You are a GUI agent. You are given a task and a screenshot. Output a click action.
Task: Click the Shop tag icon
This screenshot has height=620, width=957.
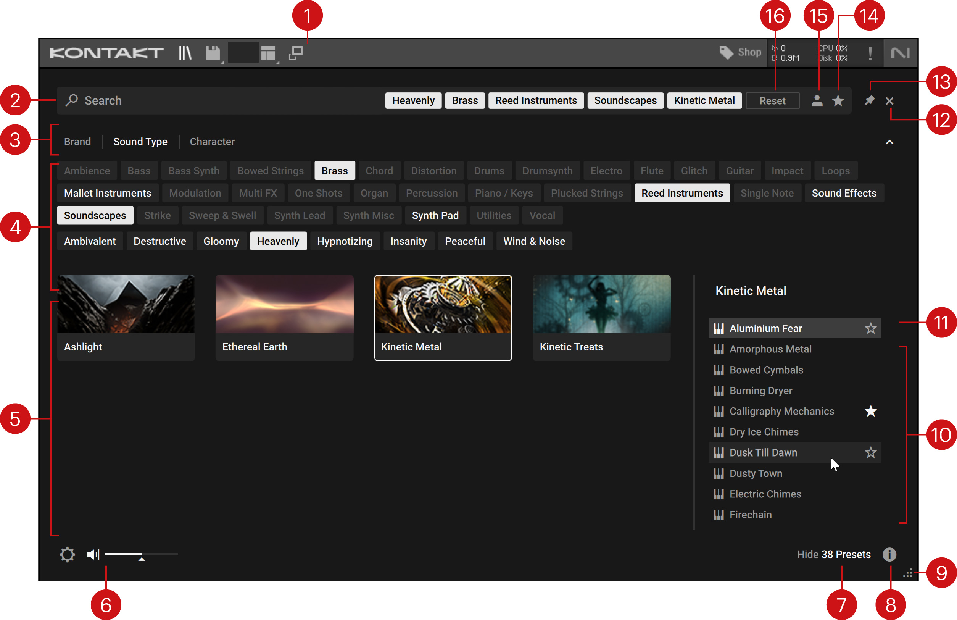click(726, 52)
